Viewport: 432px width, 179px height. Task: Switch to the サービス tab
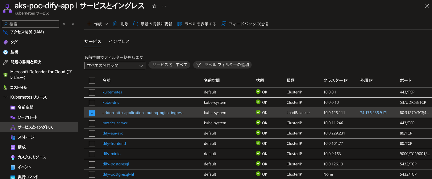point(93,41)
